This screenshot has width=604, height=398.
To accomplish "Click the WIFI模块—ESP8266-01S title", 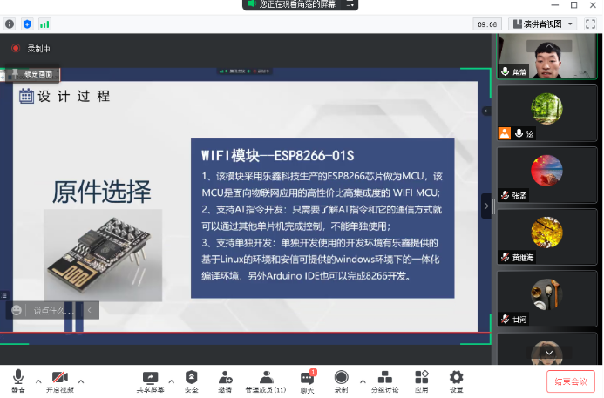I will click(x=278, y=156).
